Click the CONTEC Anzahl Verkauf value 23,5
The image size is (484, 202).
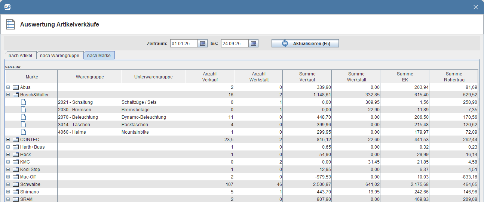[x=229, y=140]
